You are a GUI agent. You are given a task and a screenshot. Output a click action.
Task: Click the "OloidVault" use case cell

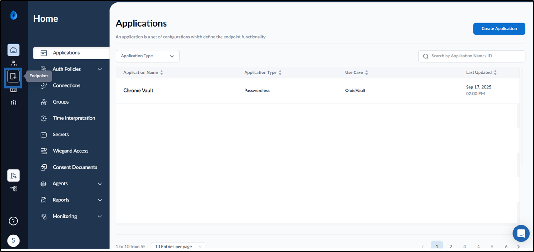(x=355, y=91)
